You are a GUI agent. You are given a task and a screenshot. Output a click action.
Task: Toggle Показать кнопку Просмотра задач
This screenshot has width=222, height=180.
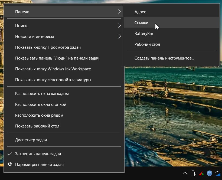(x=64, y=47)
